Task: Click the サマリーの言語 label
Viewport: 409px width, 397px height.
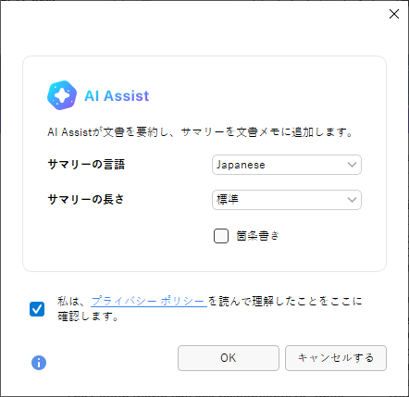Action: click(86, 165)
